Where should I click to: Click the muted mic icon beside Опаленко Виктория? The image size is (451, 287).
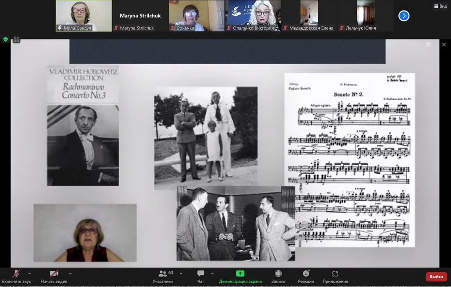click(229, 28)
